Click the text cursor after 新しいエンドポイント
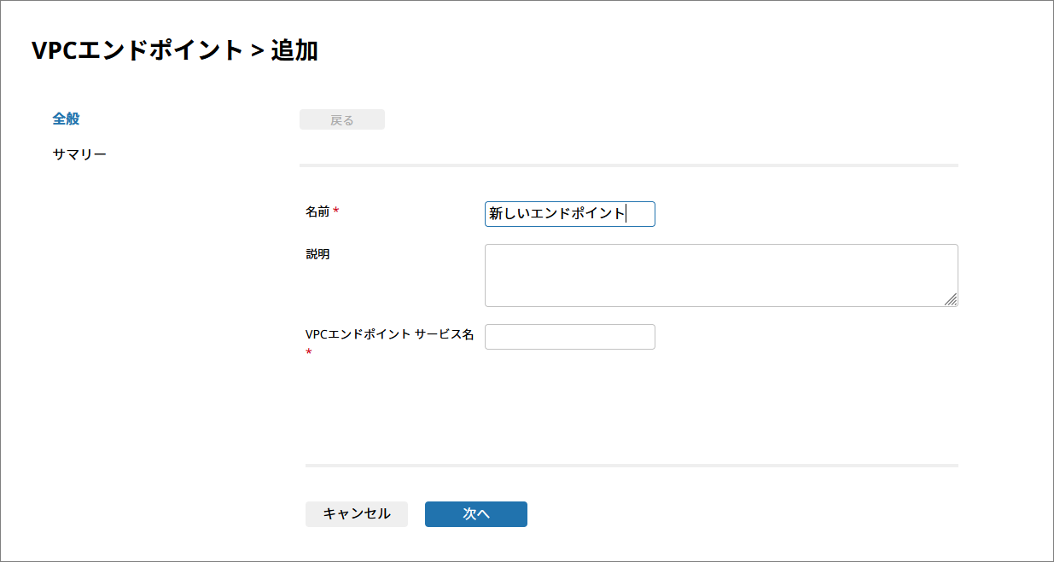Screen dimensions: 1054x562 coord(626,214)
